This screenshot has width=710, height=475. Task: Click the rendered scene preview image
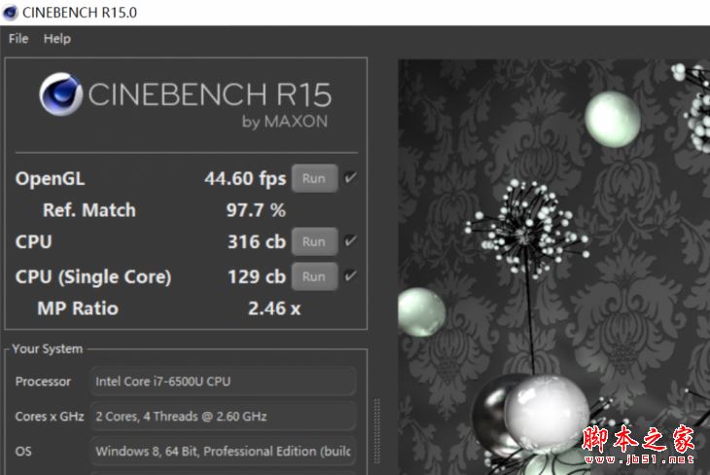click(553, 267)
